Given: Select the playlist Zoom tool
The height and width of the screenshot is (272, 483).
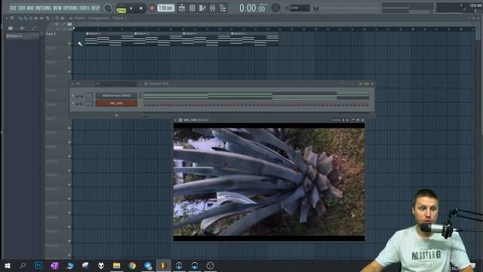Looking at the screenshot, I should coord(57,18).
